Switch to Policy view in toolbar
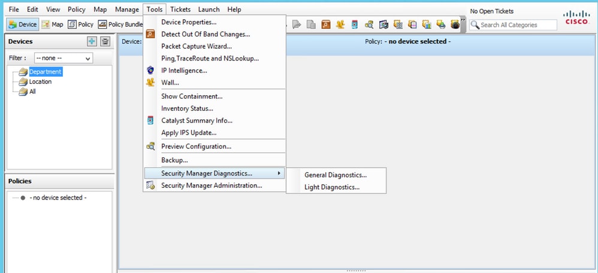 click(81, 25)
